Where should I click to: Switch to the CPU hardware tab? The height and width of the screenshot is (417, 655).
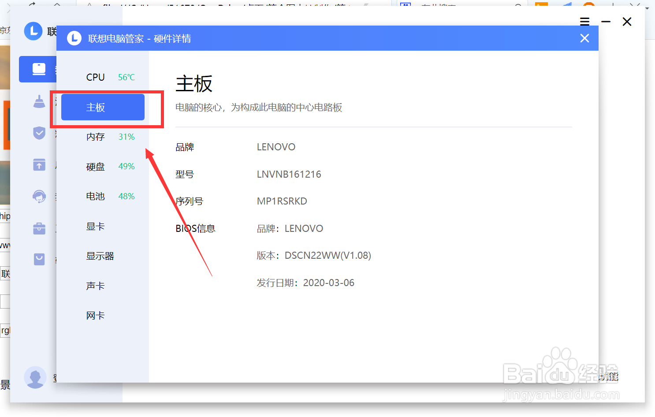point(95,77)
